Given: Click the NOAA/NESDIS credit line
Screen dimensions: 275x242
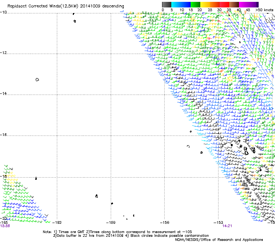Looking at the screenshot, I should 219,240.
